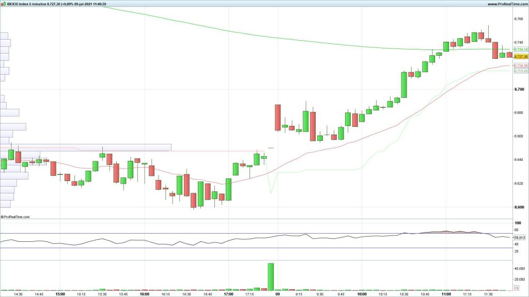
Task: Click the red 8.720,38 indicator price label
Action: [x=521, y=66]
